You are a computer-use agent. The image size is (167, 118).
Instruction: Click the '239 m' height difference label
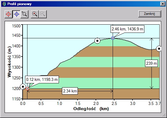tap(151, 63)
